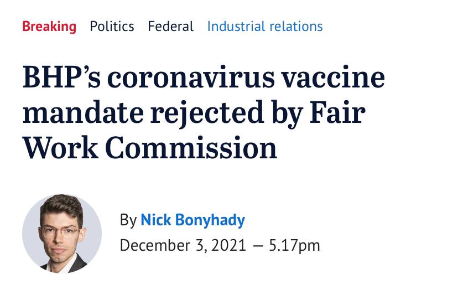The height and width of the screenshot is (300, 458).
Task: Click the author's circular profile photo
Action: (x=62, y=234)
